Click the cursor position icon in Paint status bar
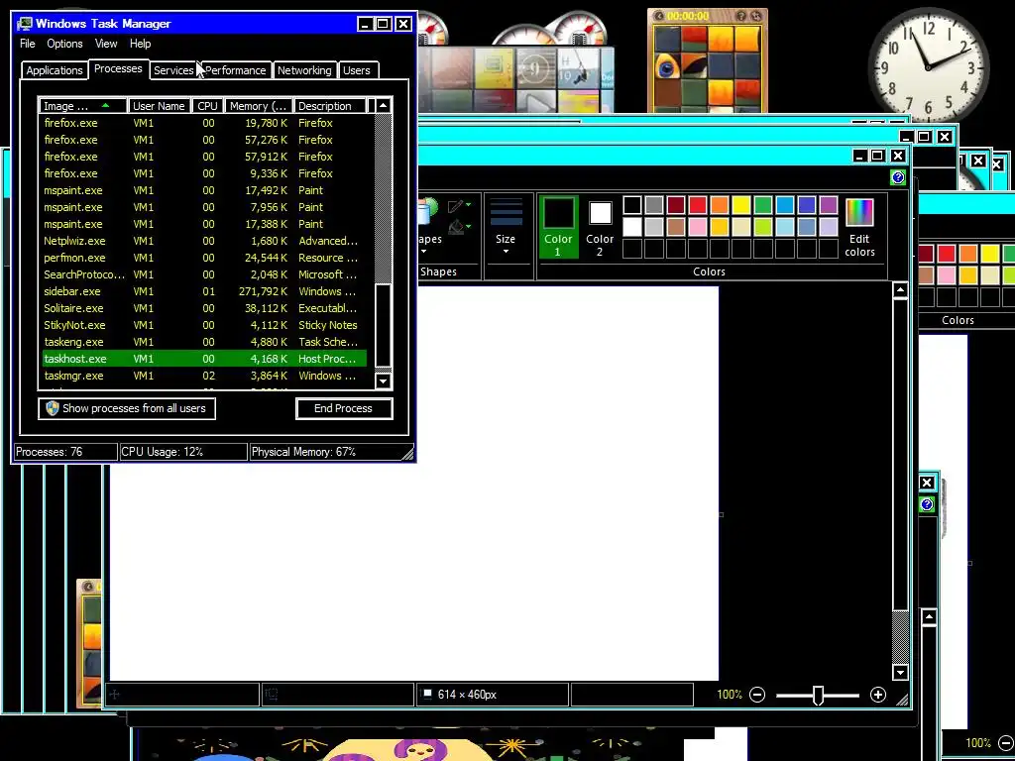Viewport: 1015px width, 761px height. coord(115,694)
